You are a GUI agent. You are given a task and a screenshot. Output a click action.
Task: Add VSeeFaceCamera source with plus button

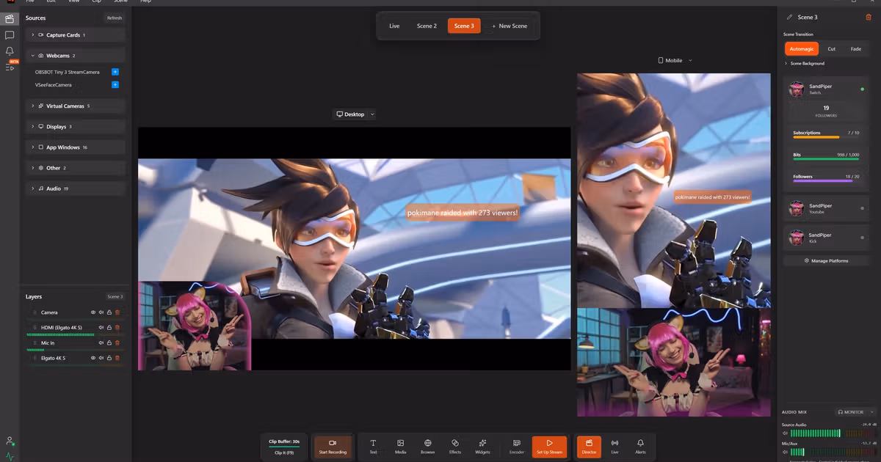point(115,85)
